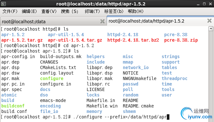This screenshot has height=122, width=214.
Task: Close the terminal window
Action: (x=210, y=4)
